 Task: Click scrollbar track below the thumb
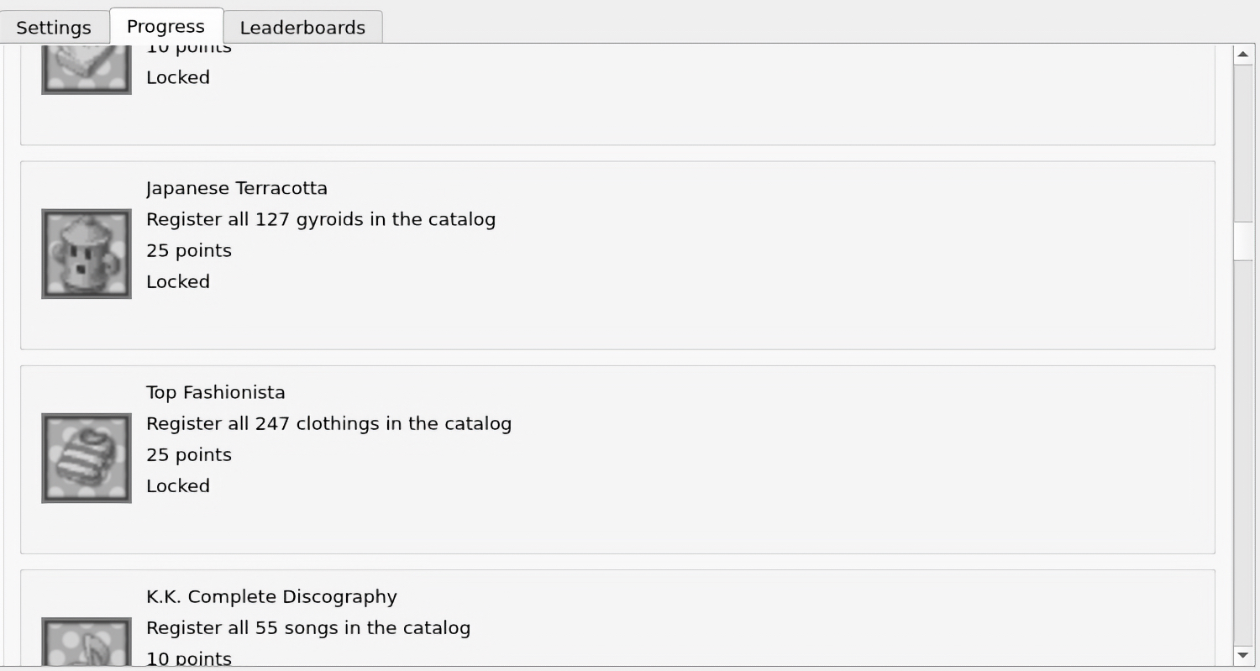click(x=1243, y=453)
